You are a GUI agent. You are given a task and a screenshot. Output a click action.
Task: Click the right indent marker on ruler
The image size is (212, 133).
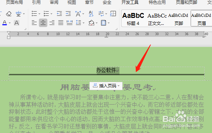204,36
